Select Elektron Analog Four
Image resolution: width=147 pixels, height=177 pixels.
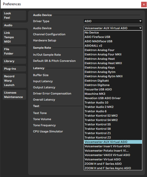113,50
